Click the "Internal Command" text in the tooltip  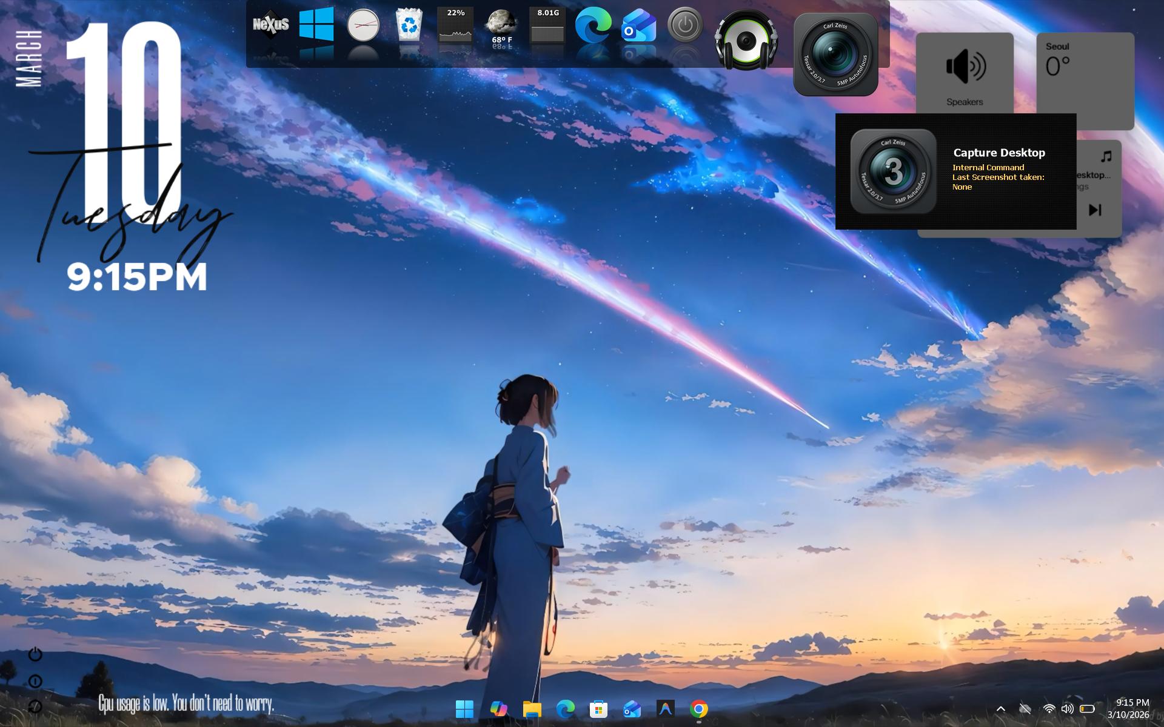[x=988, y=167]
